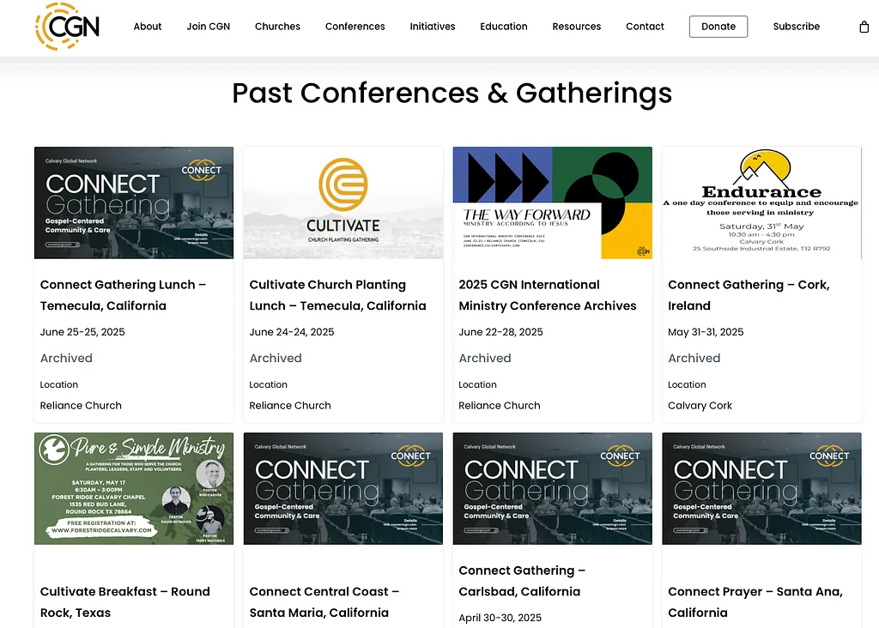Open Connect Prayer – Santa Ana title

pyautogui.click(x=755, y=602)
